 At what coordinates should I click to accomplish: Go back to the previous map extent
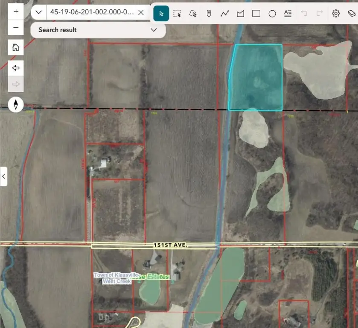(x=16, y=68)
